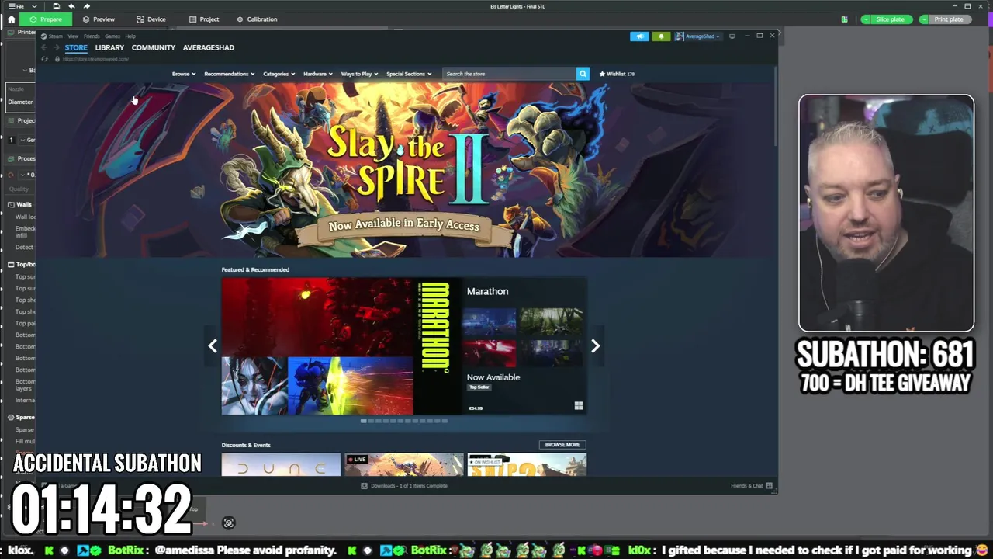
Task: Click the Steam back navigation arrow
Action: [x=44, y=47]
